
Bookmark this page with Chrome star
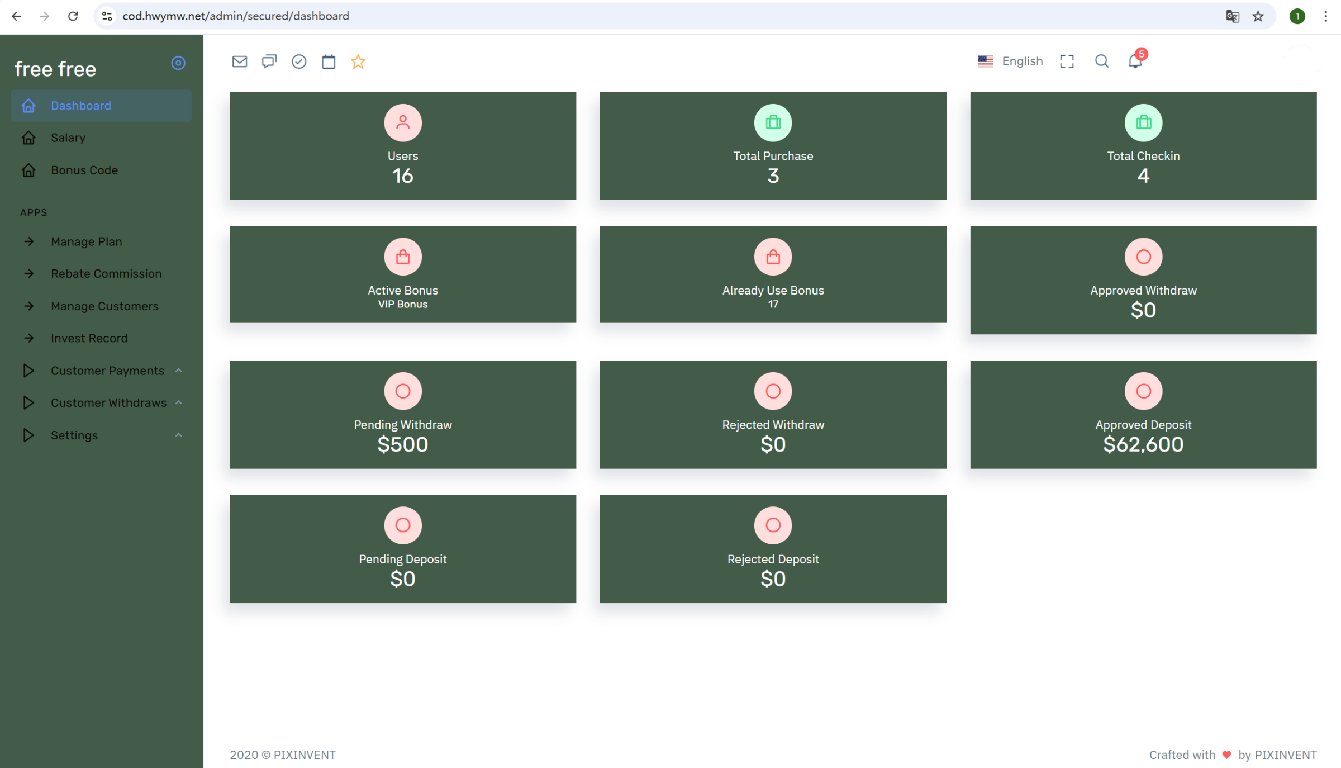1258,16
